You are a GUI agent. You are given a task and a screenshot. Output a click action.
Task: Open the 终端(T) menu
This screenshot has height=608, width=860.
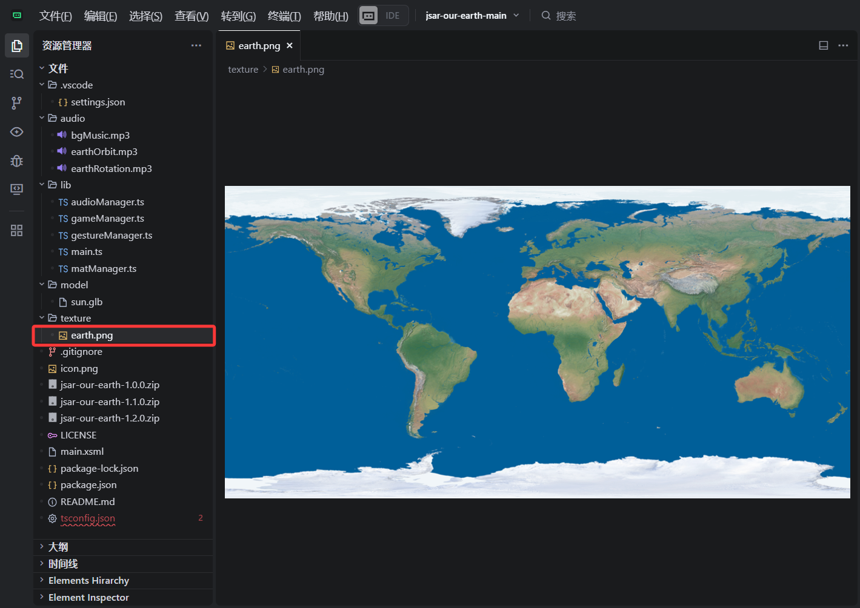pyautogui.click(x=284, y=16)
